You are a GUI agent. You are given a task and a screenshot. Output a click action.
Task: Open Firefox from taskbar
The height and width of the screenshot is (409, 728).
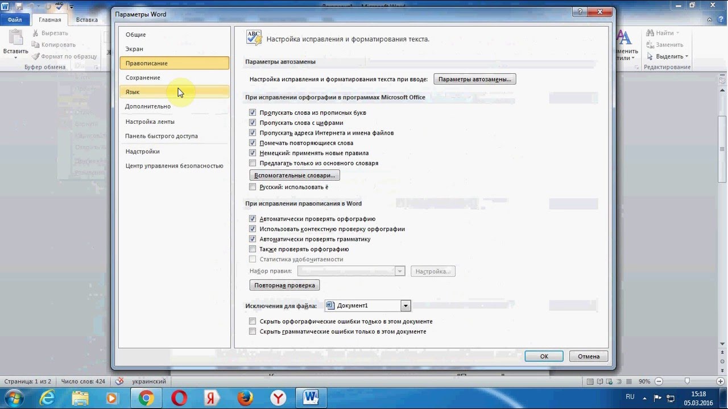pyautogui.click(x=245, y=398)
